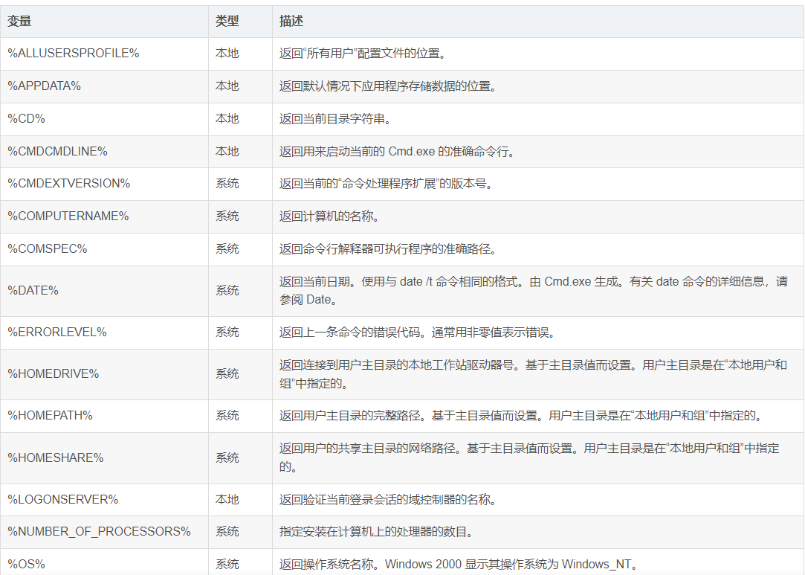The height and width of the screenshot is (575, 805).
Task: Select the %COMSPEC% variable cell
Action: [48, 249]
